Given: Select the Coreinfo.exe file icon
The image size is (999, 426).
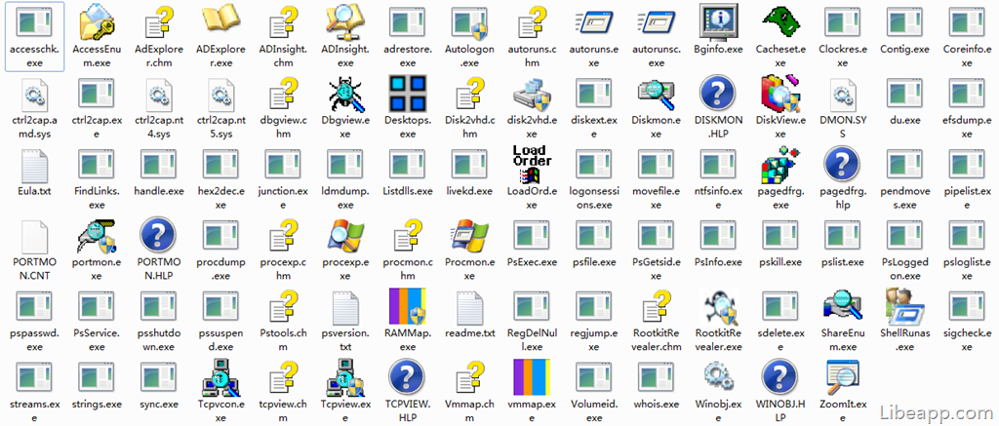Looking at the screenshot, I should click(967, 22).
